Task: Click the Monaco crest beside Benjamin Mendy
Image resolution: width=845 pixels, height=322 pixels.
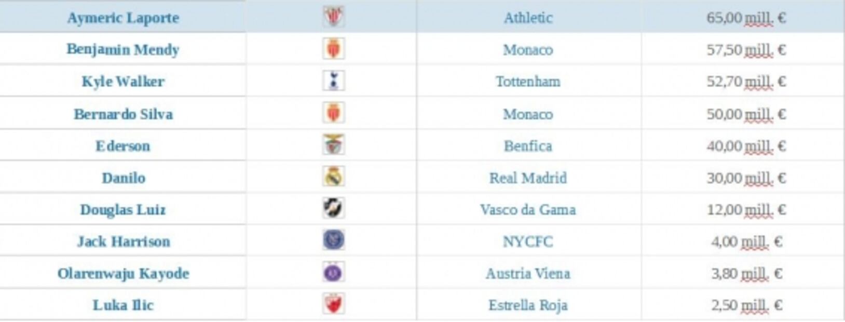Action: [333, 49]
